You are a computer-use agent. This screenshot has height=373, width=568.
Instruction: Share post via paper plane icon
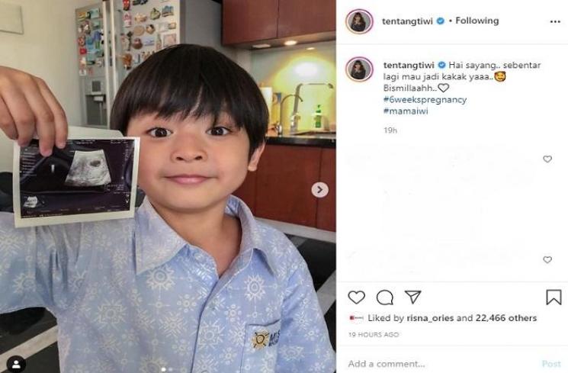click(412, 297)
